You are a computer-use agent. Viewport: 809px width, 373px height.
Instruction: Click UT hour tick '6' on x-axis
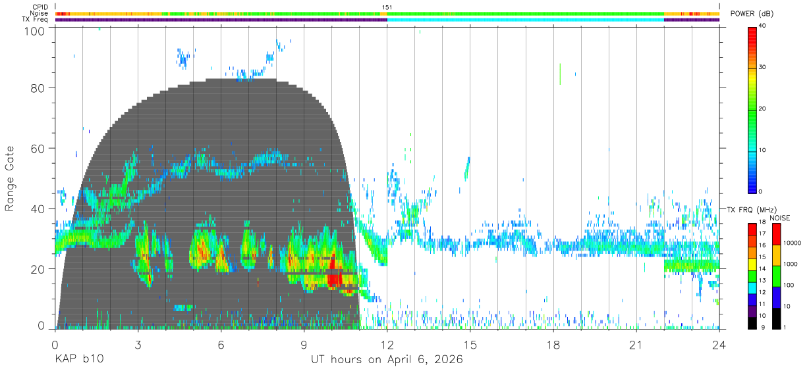click(x=221, y=345)
